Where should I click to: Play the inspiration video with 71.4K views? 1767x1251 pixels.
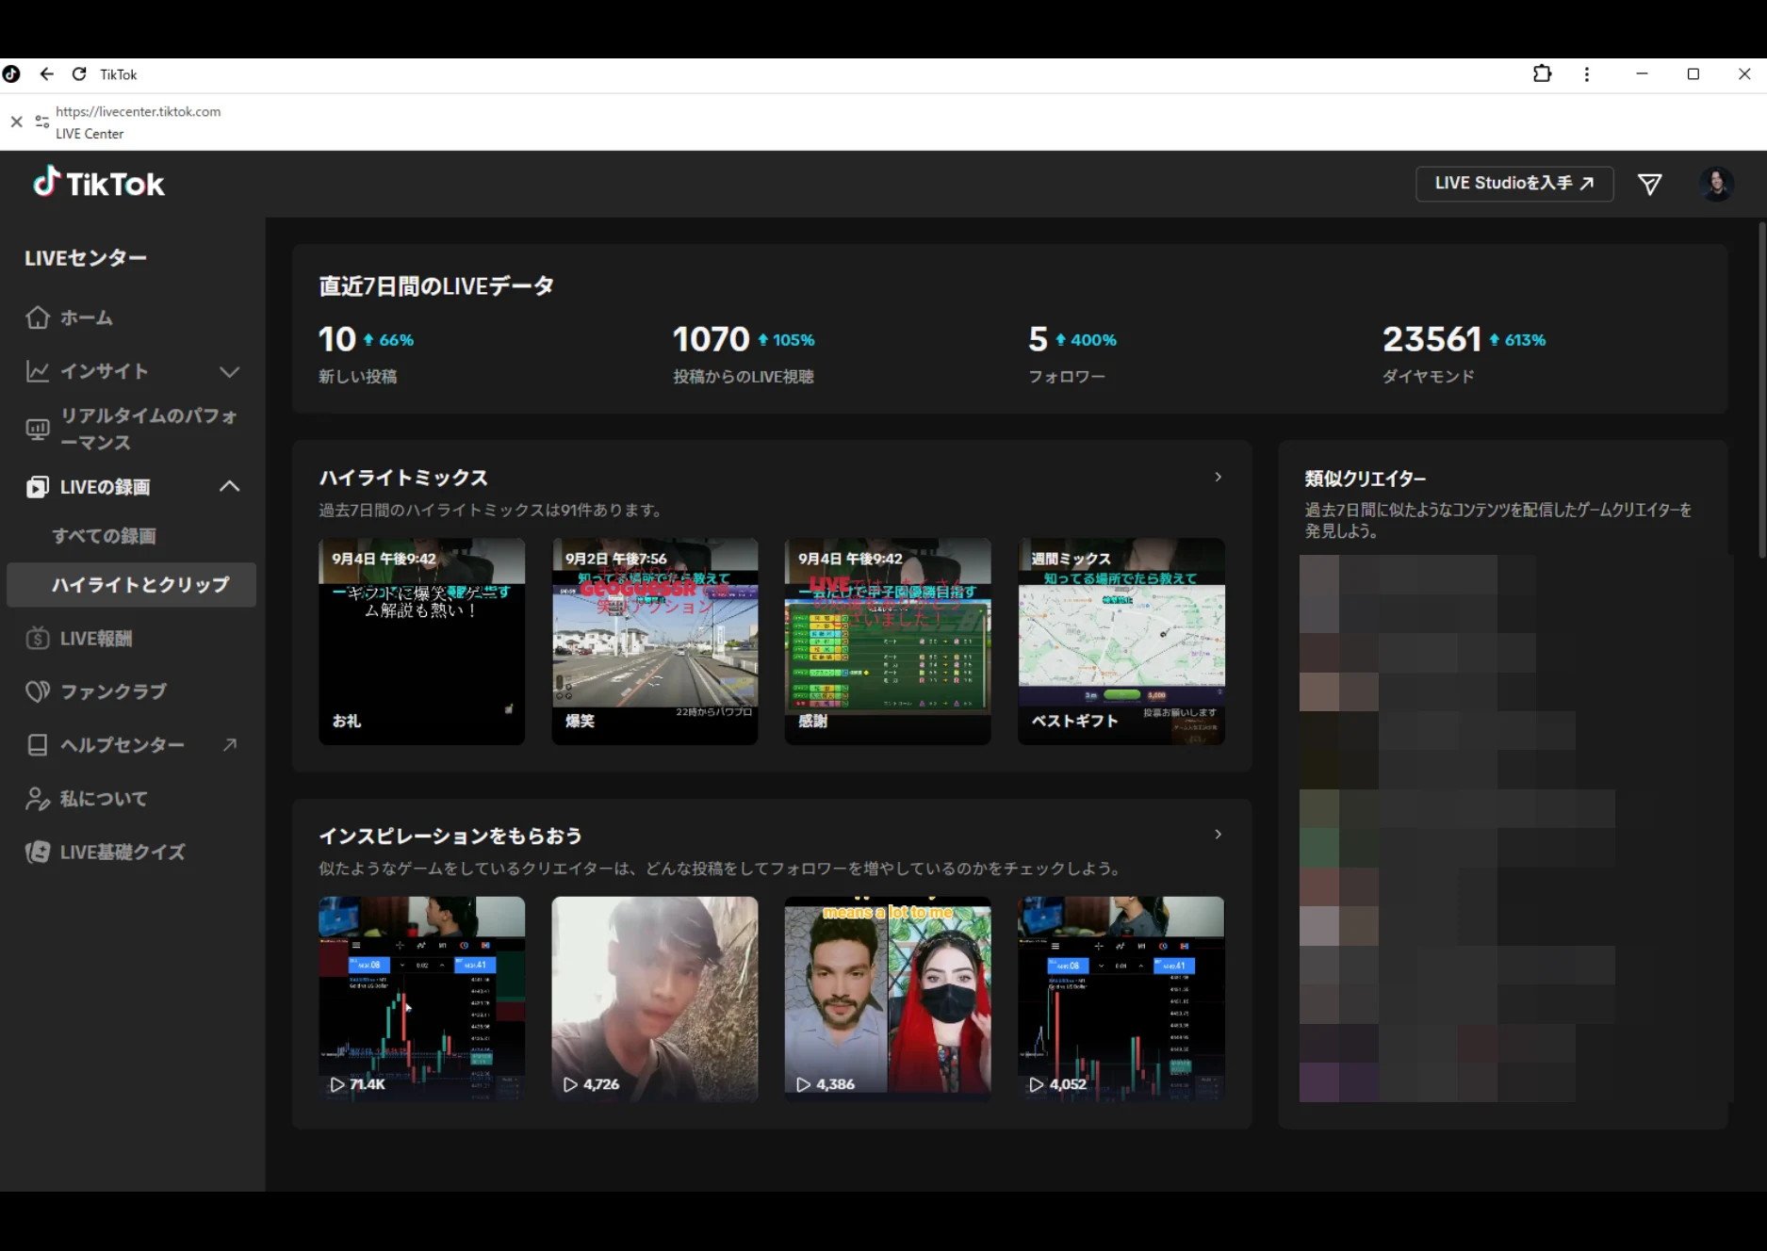point(421,999)
